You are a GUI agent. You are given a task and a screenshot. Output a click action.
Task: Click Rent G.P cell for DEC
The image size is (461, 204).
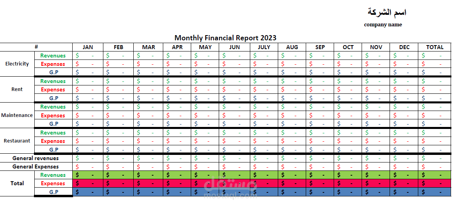(404, 98)
